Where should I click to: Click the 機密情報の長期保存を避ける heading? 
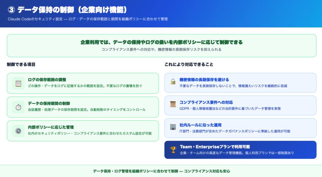click(x=204, y=79)
